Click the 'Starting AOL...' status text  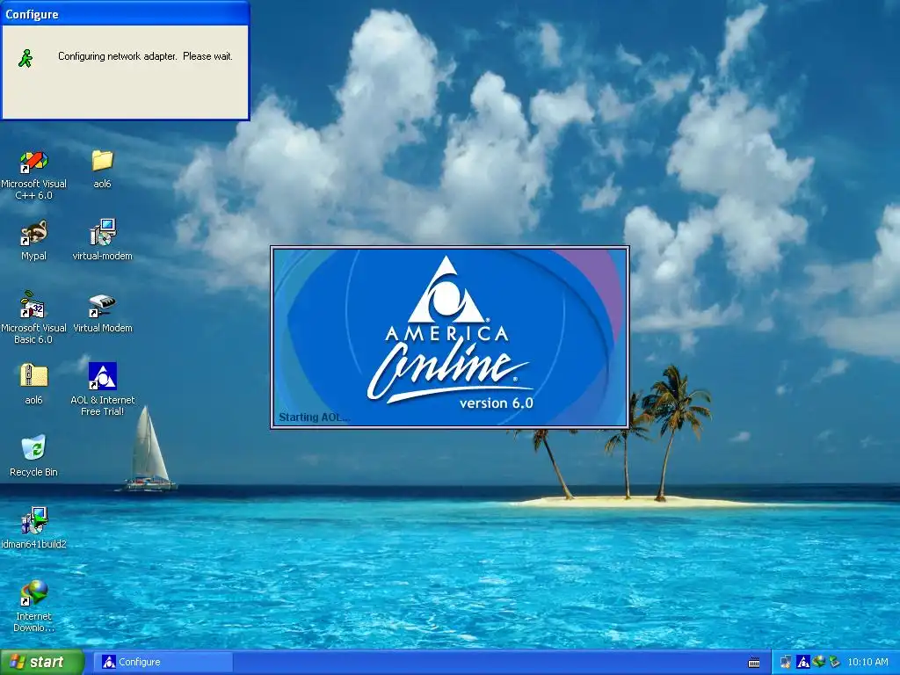[314, 417]
